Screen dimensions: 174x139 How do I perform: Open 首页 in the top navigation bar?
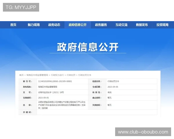coord(13,25)
